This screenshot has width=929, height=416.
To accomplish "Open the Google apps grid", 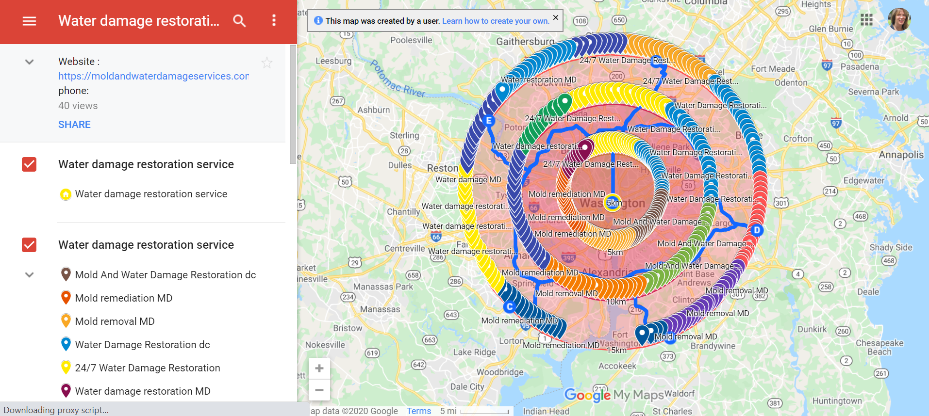I will [866, 20].
